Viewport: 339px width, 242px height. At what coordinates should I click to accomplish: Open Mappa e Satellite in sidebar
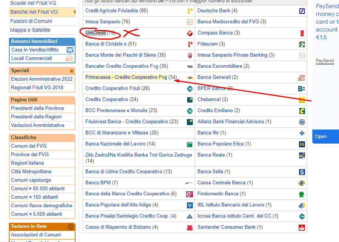point(30,30)
